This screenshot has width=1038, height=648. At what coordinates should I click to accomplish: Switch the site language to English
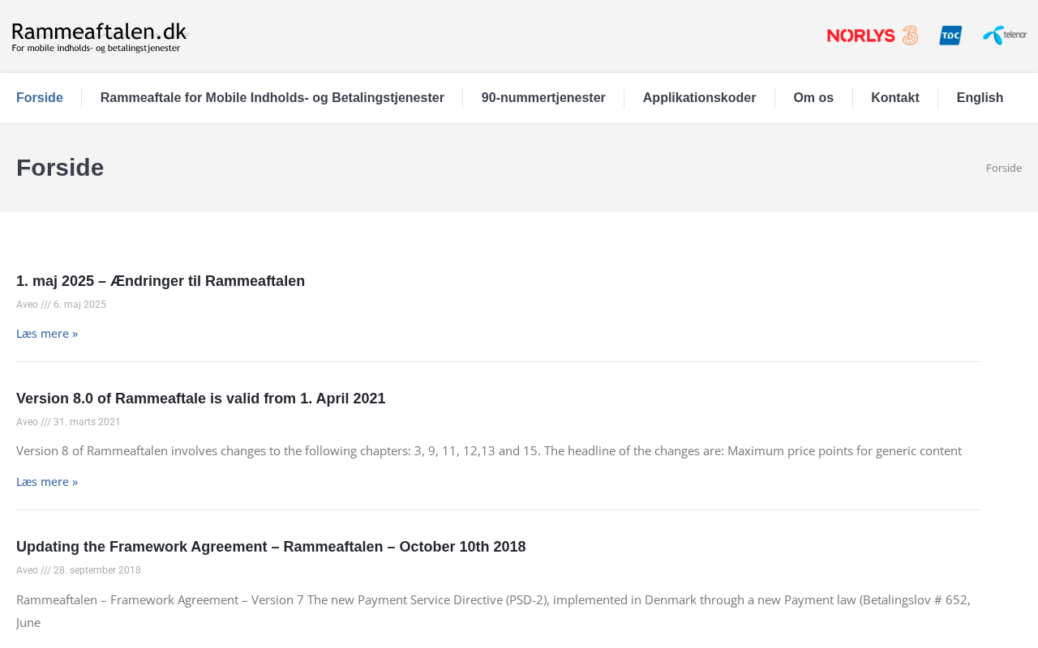point(980,98)
